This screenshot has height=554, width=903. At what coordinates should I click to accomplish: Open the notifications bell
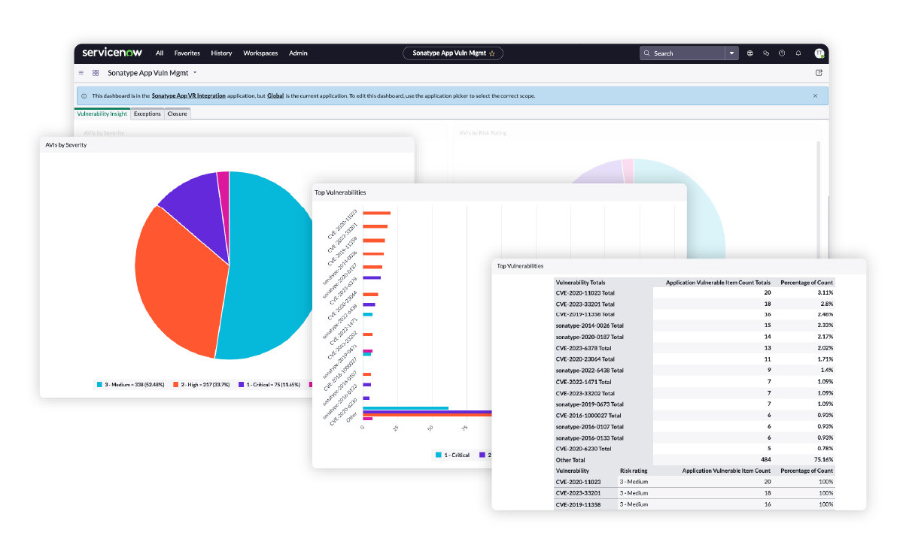(798, 53)
